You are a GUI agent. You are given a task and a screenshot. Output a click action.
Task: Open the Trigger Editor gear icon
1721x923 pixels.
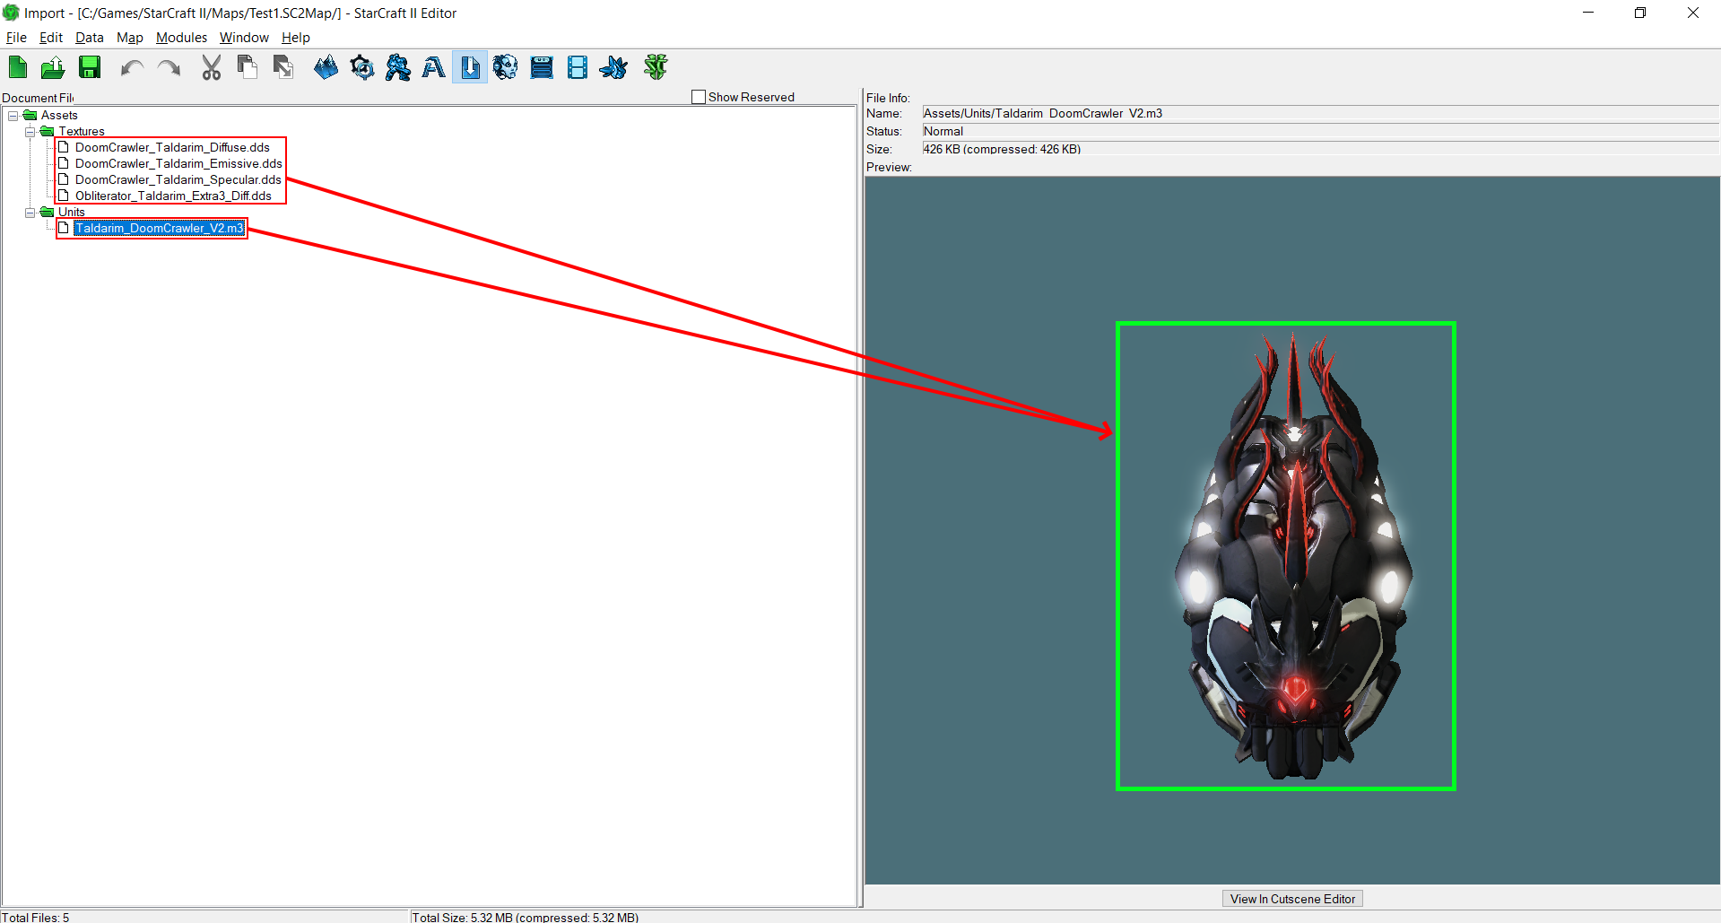point(362,67)
